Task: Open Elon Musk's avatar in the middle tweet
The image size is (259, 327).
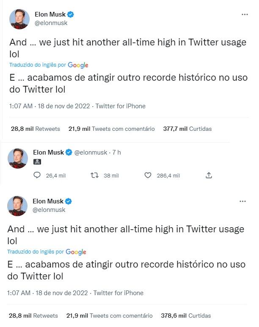Action: click(x=18, y=158)
